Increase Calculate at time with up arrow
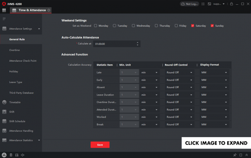 click(x=138, y=43)
